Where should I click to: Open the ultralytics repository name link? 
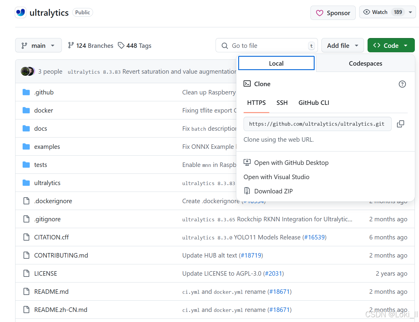click(49, 12)
